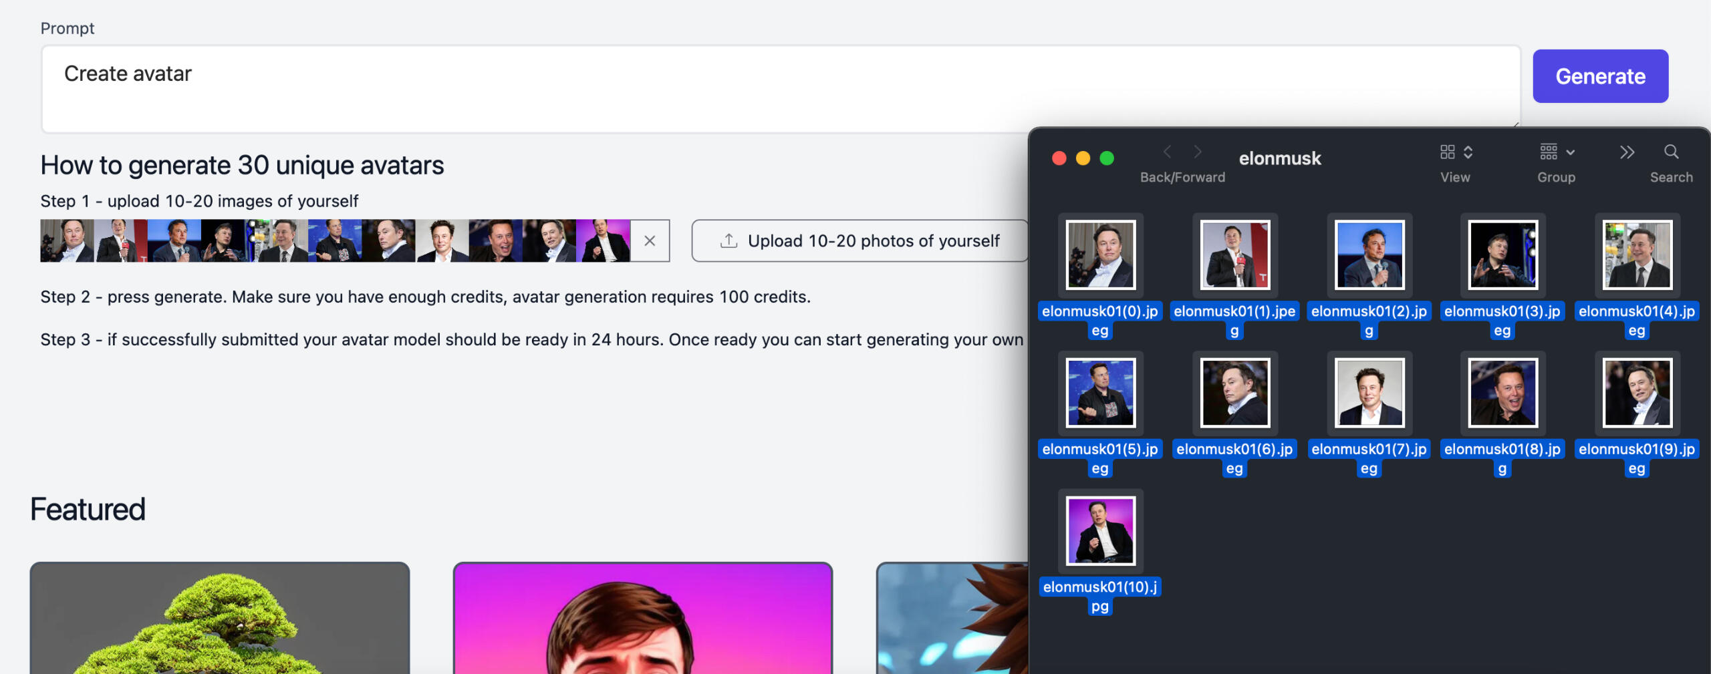Viewport: 1711px width, 674px height.
Task: Select the elonmusk01(10).jpg file with purple background
Action: (1100, 531)
